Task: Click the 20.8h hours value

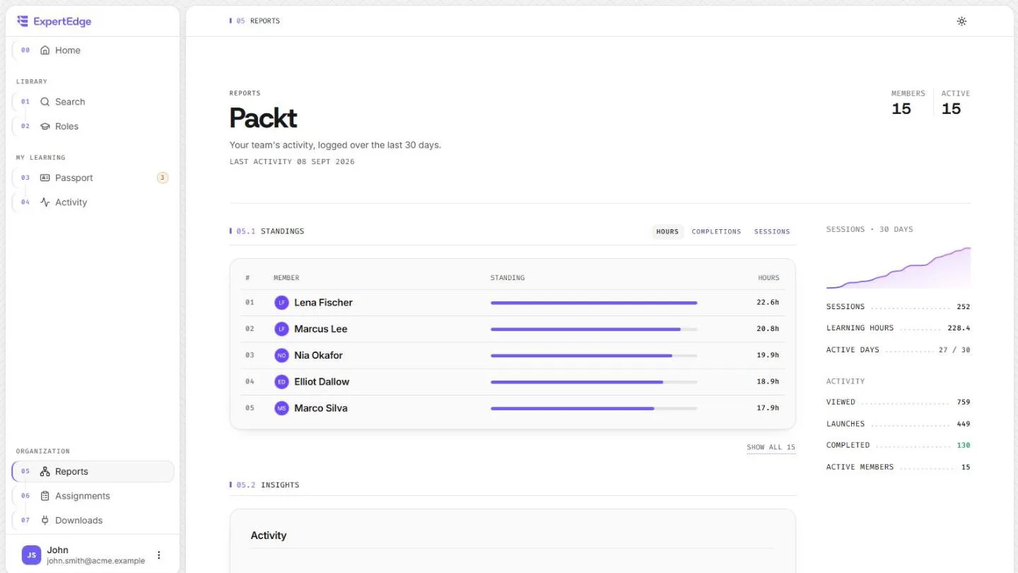Action: click(768, 329)
